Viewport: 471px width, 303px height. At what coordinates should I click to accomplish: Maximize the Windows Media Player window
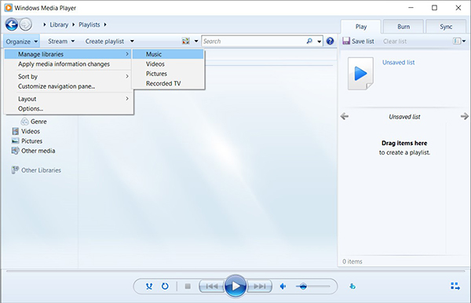point(434,8)
